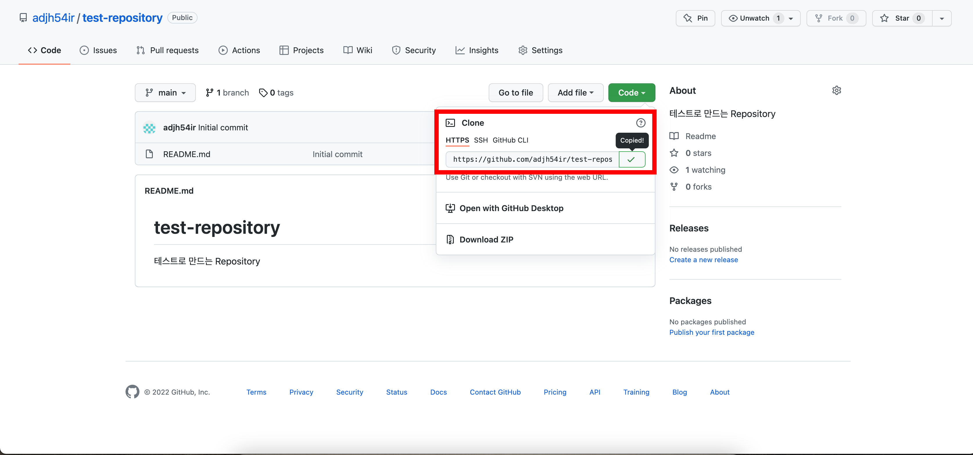
Task: Click the About section gear icon
Action: (836, 91)
